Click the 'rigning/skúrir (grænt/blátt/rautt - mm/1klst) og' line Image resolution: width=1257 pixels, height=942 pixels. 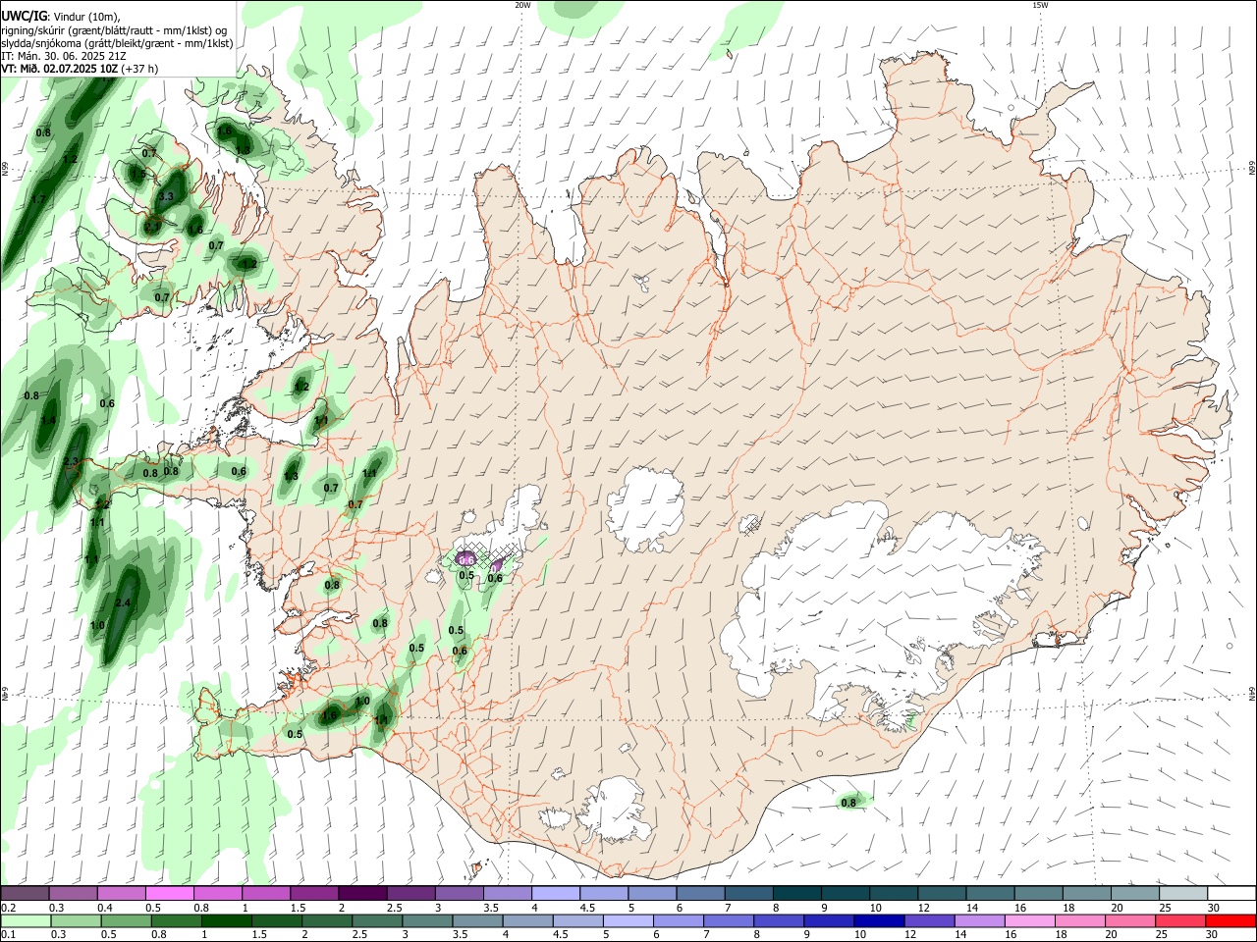(x=114, y=30)
